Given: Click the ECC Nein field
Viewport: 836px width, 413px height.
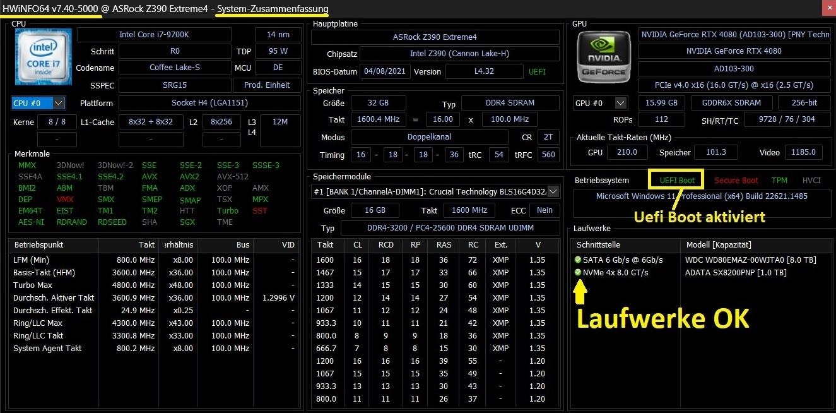Looking at the screenshot, I should 545,210.
